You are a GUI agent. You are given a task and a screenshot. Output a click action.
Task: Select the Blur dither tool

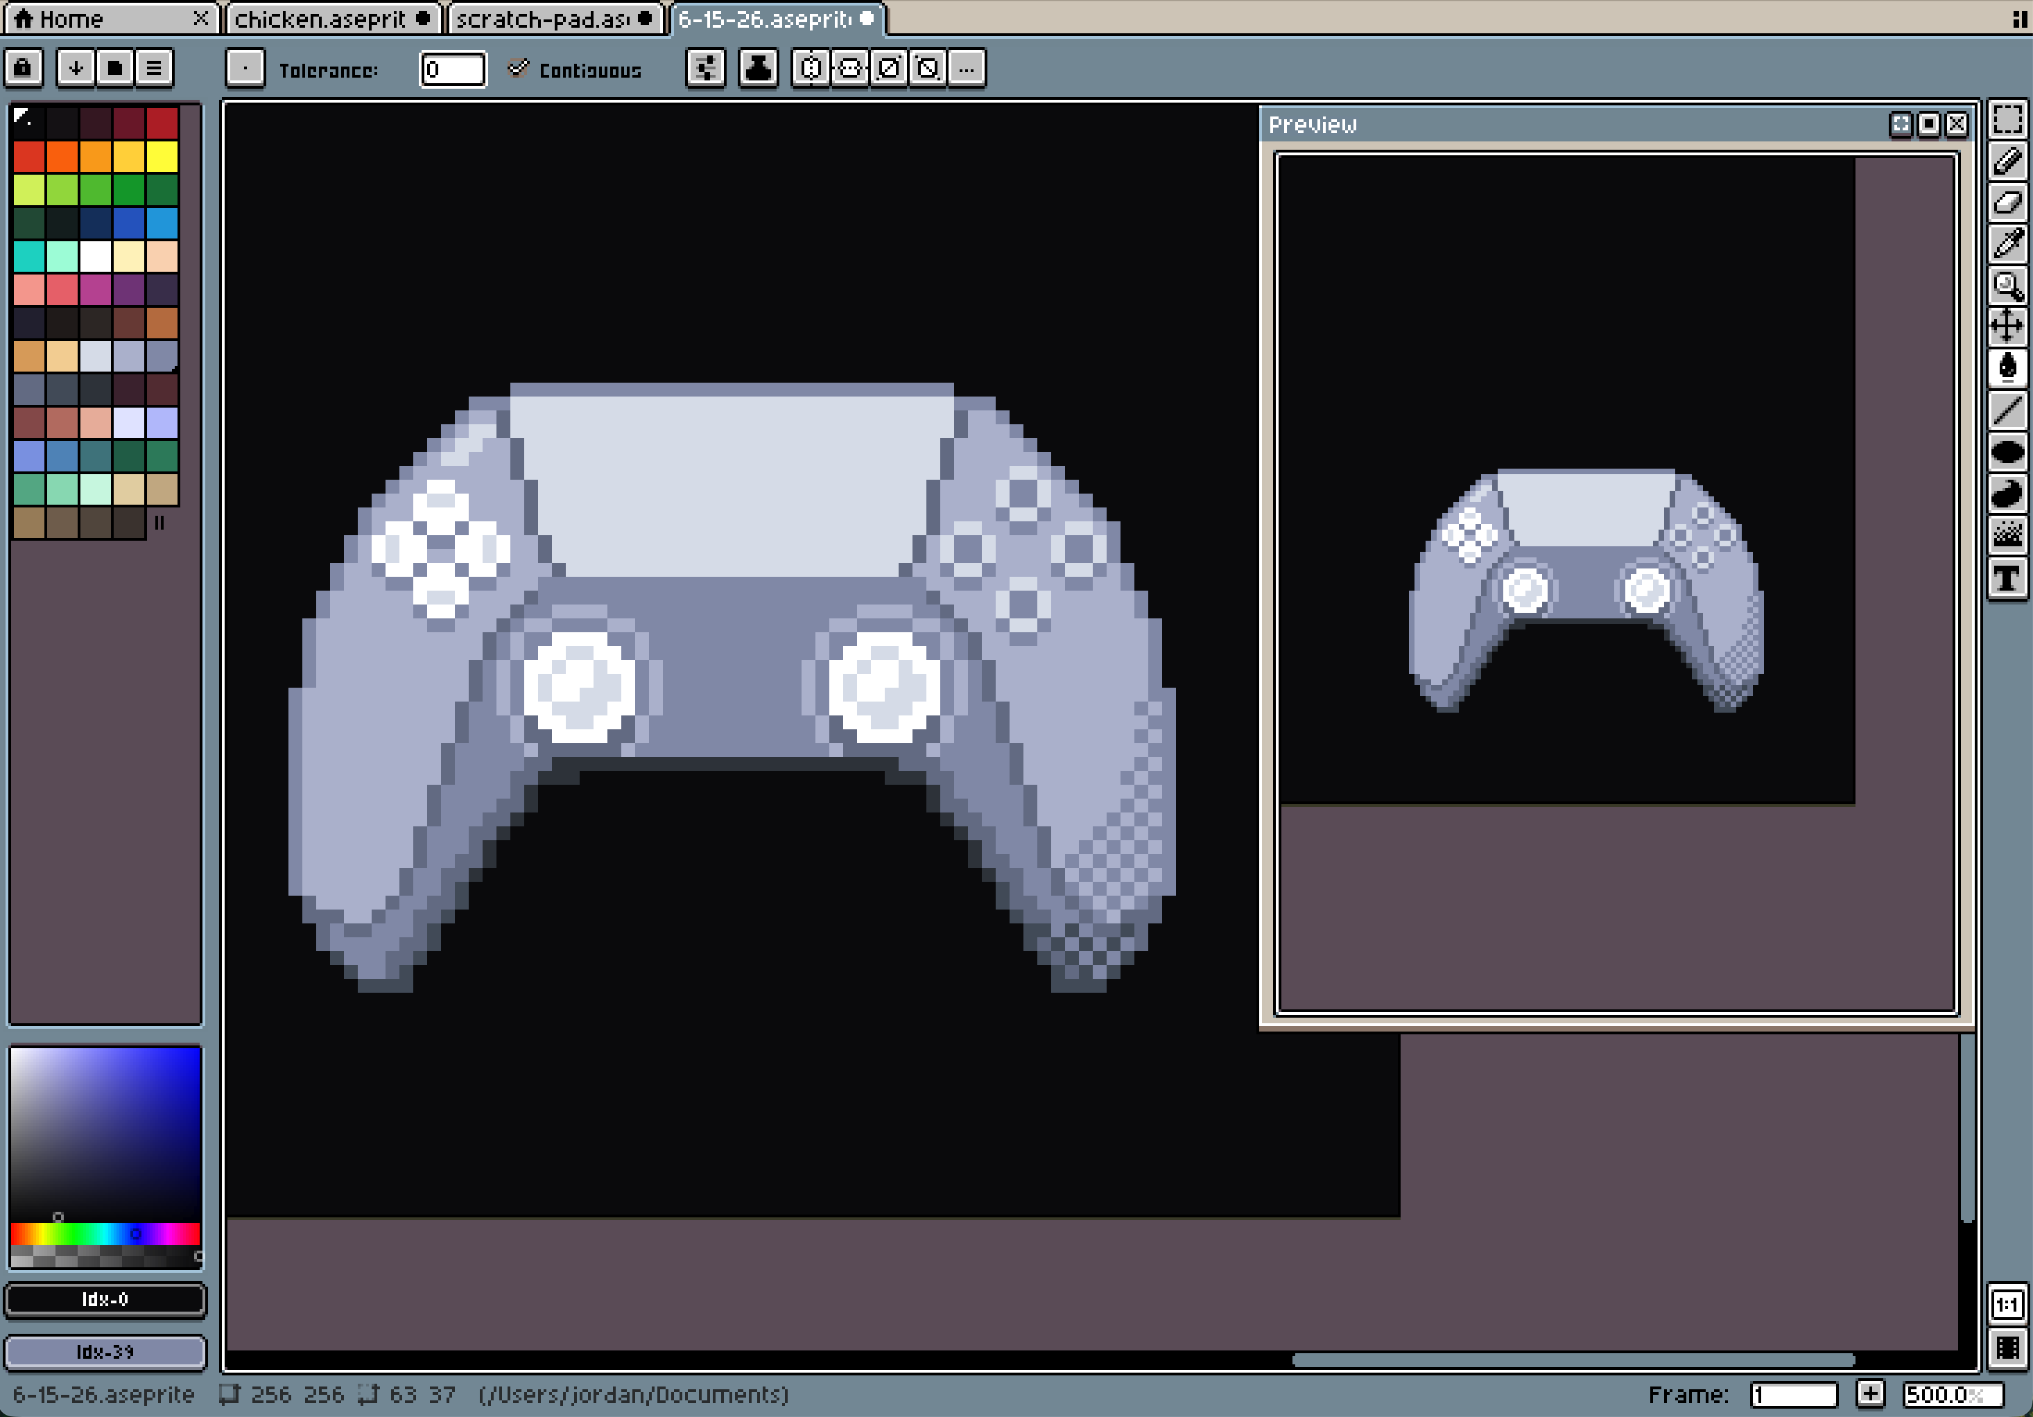click(2007, 534)
